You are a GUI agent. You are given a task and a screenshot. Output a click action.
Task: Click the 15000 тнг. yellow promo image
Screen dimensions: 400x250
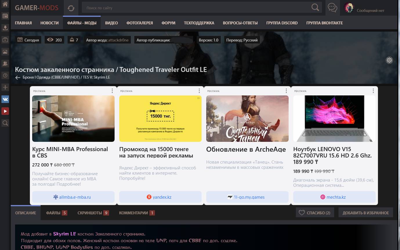click(x=160, y=119)
